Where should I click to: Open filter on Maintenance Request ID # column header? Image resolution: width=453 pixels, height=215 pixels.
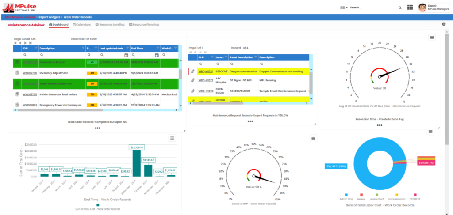(x=212, y=57)
